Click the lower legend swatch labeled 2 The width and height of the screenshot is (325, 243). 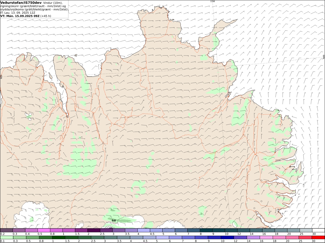[85, 238]
